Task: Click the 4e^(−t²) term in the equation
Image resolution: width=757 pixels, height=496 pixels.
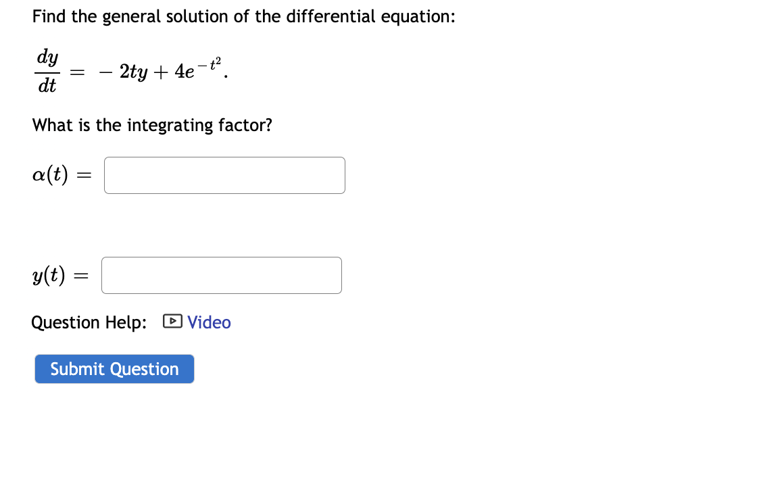Action: pos(198,69)
